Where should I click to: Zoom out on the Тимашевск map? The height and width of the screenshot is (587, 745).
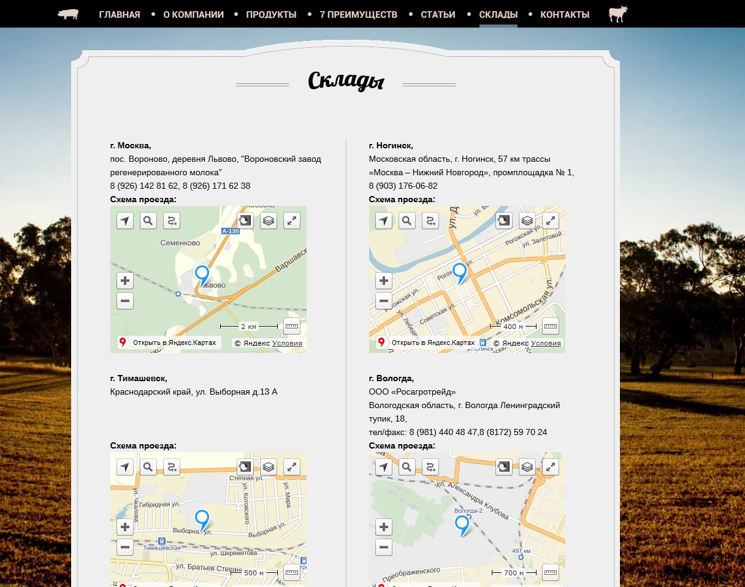[x=125, y=547]
